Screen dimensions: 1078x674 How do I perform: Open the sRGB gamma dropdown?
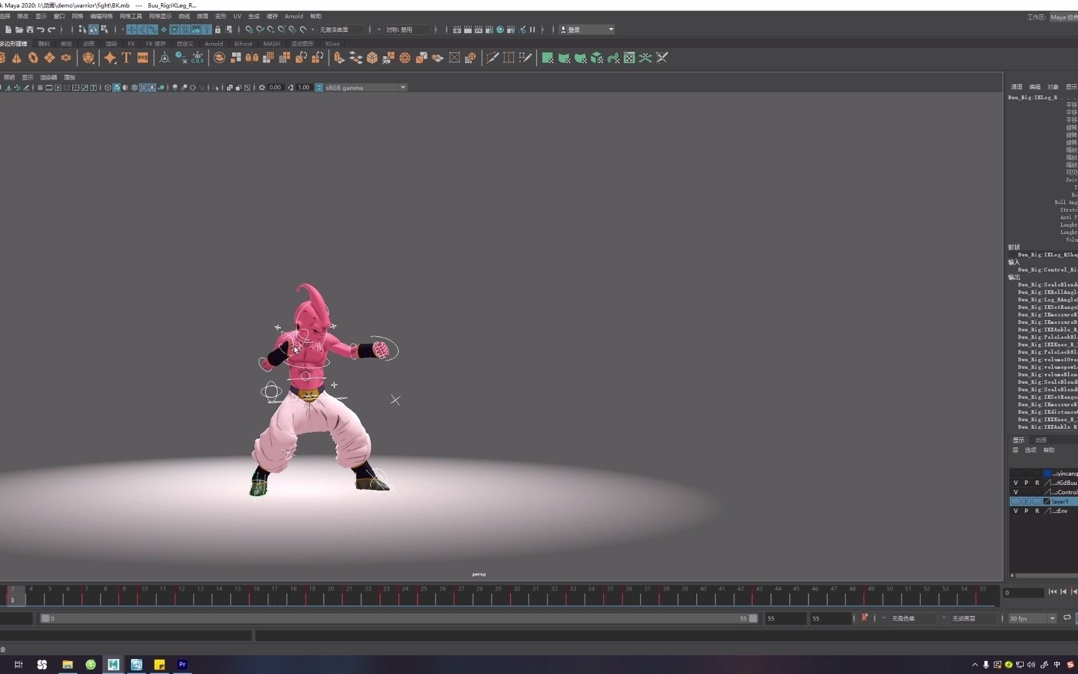402,87
